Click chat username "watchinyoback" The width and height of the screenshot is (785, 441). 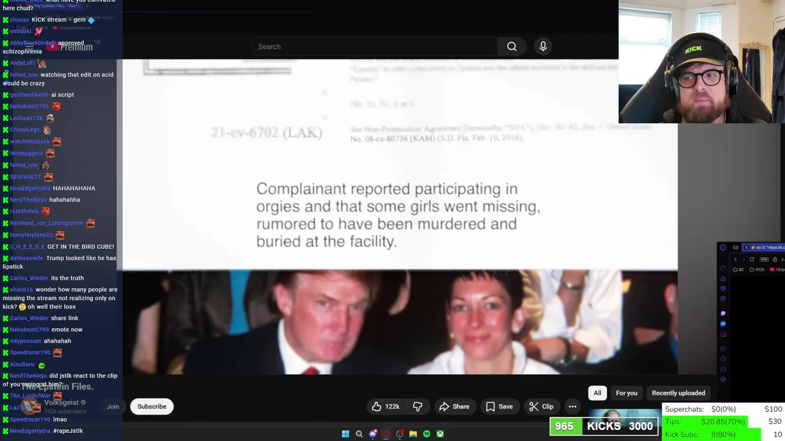[29, 141]
